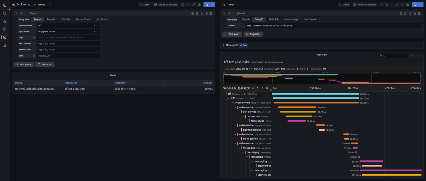The image size is (426, 181).
Task: Open the Explore compass icon in the sidebar
Action: [x=5, y=37]
